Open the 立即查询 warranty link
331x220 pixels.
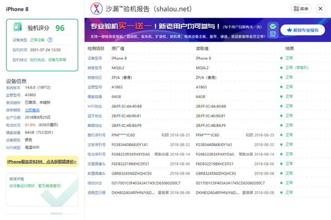pyautogui.click(x=32, y=110)
